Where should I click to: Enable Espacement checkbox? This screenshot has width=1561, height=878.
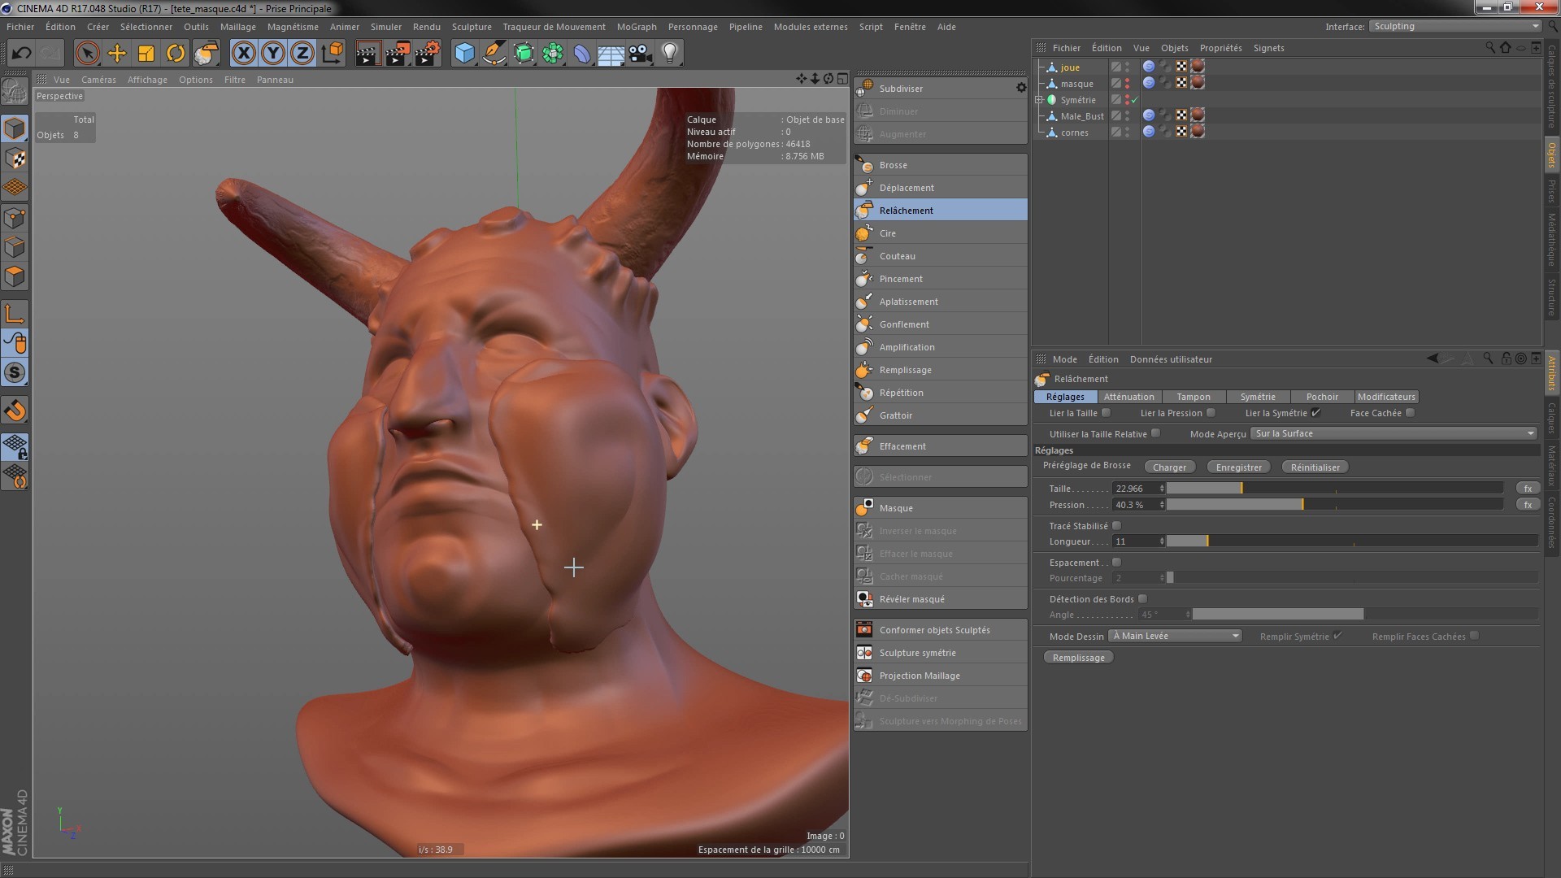[1116, 563]
